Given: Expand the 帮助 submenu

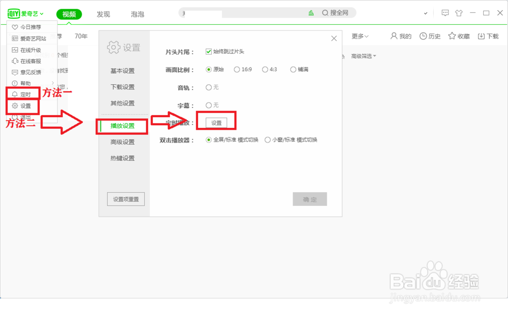Looking at the screenshot, I should click(x=22, y=83).
